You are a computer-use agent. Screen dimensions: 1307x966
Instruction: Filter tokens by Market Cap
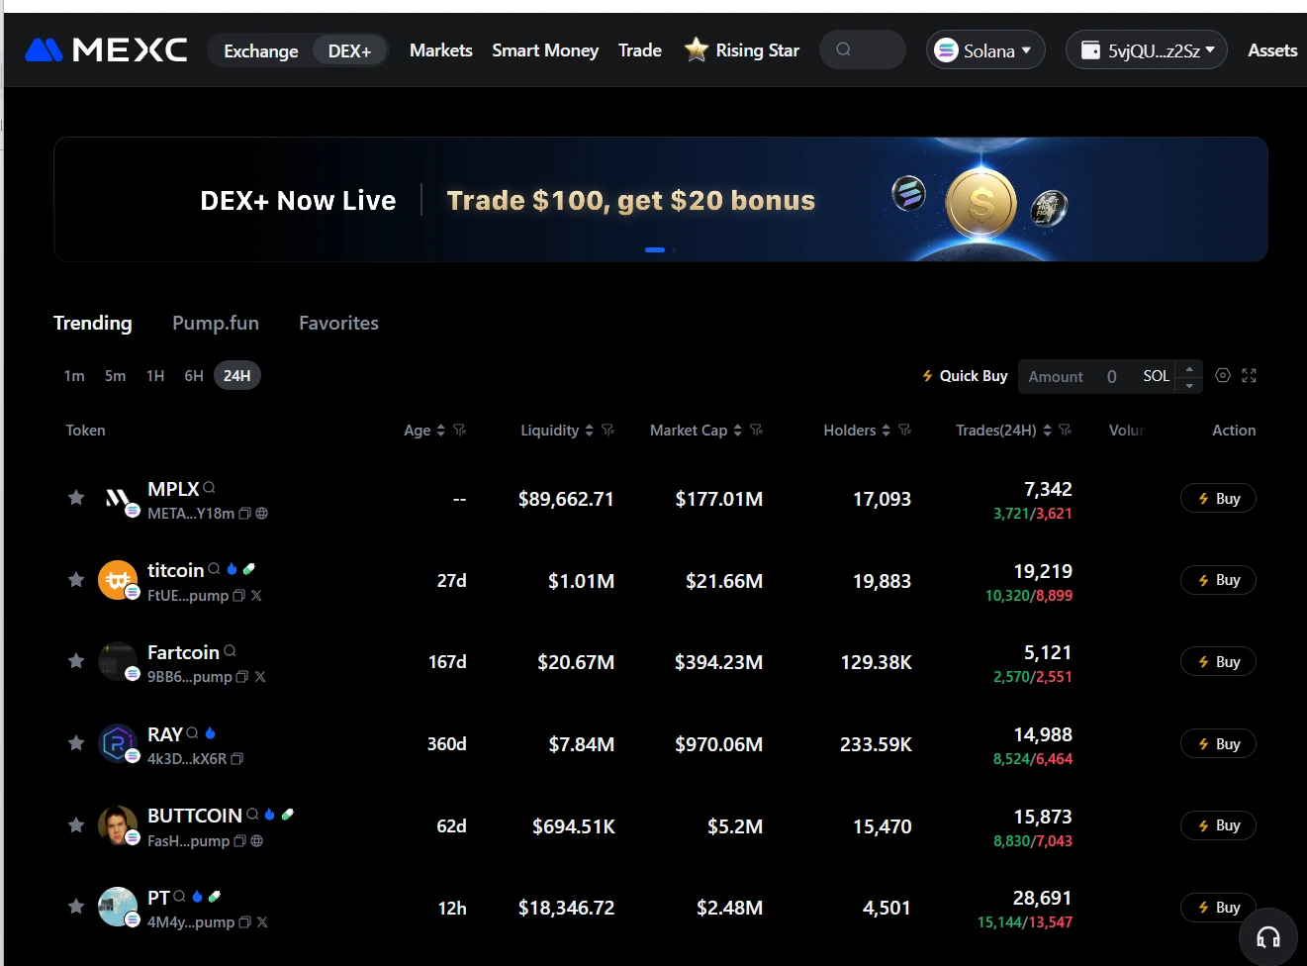(756, 430)
